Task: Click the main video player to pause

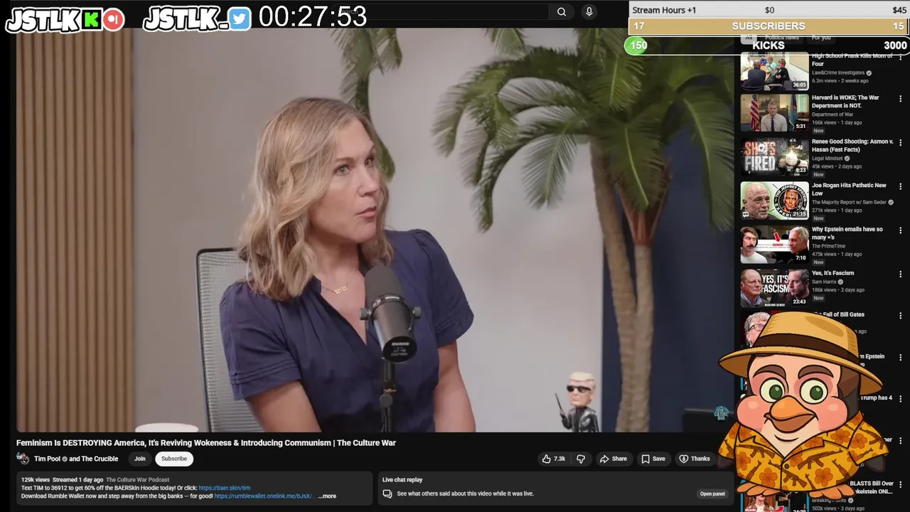Action: 375,230
